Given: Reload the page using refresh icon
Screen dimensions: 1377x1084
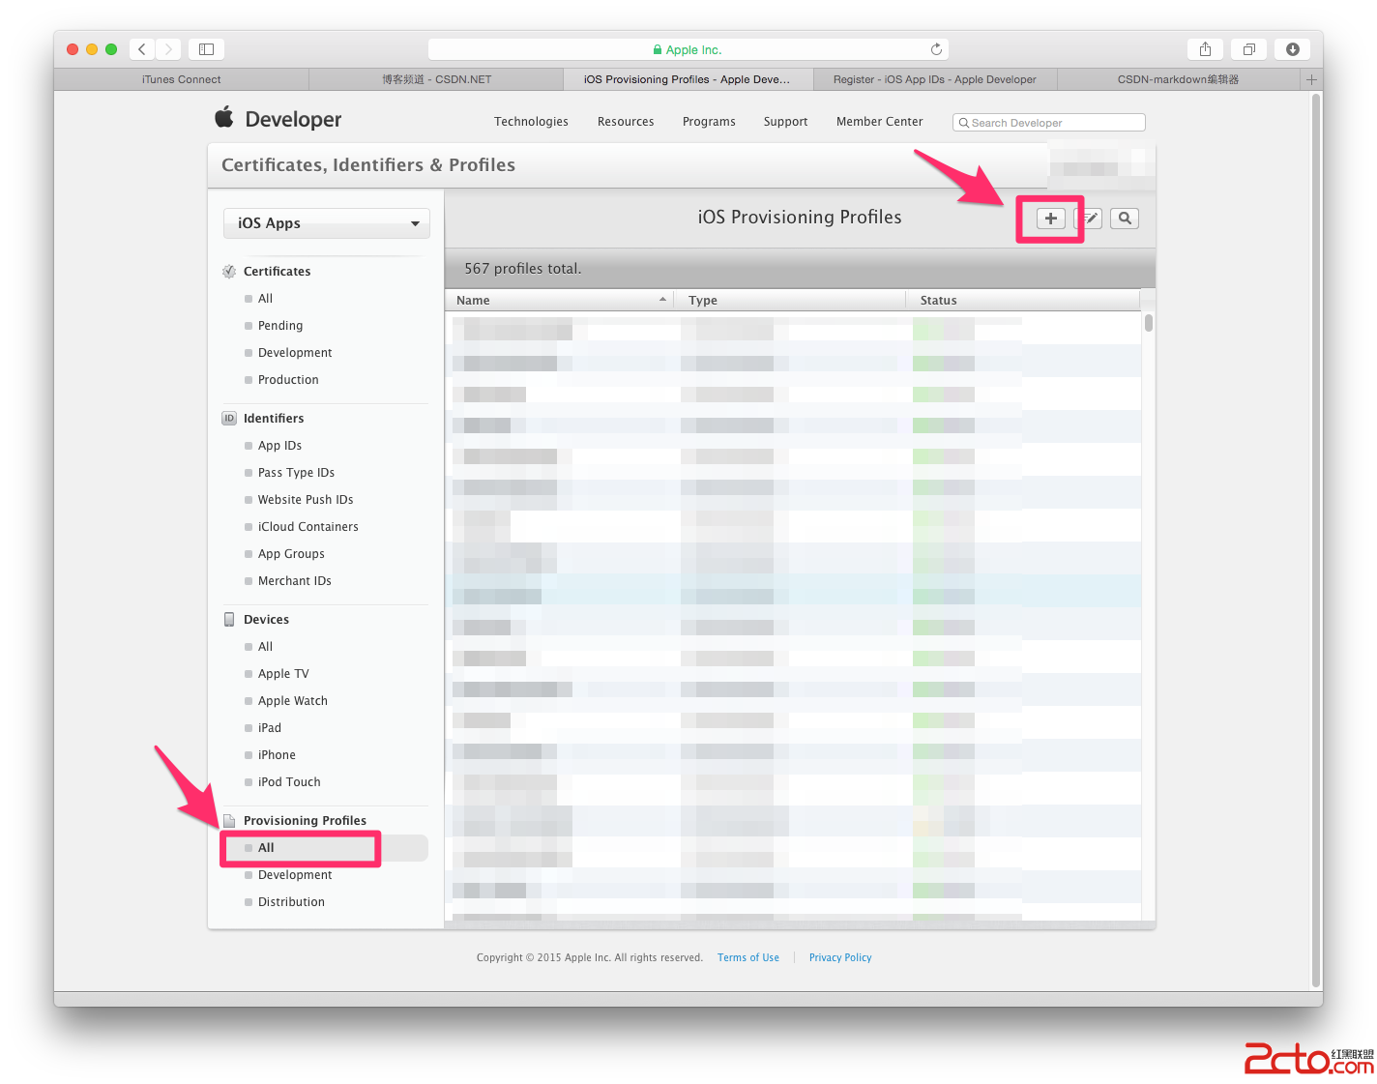Looking at the screenshot, I should [x=936, y=49].
